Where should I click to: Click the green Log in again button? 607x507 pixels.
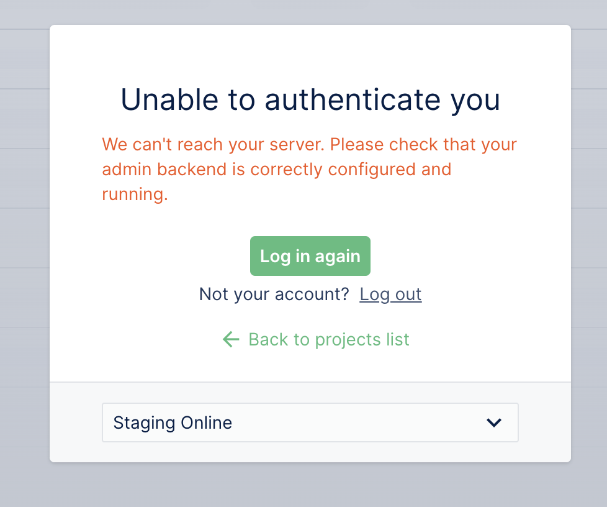pos(310,256)
